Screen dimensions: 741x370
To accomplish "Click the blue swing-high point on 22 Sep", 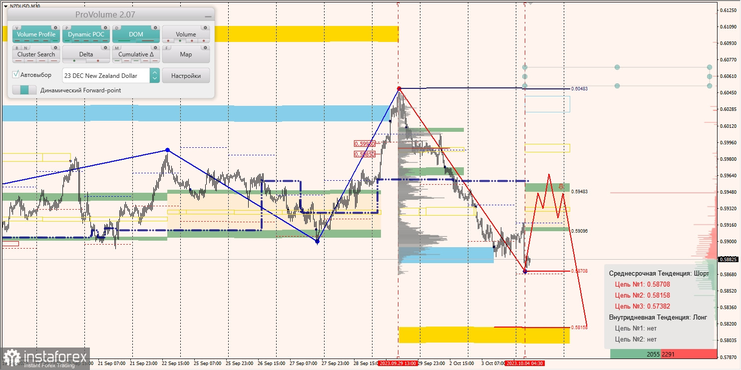I will (167, 150).
